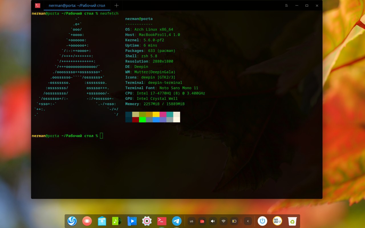Select the 'nerman@porta: ~/Рабочий стол' tab
The image size is (365, 228).
click(77, 5)
